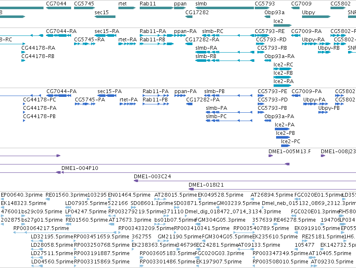Select the rtet gene feature
This screenshot has height=268, width=356.
127,8
